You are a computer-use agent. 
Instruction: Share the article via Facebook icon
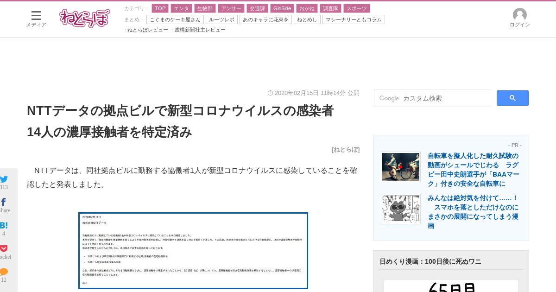[x=4, y=202]
